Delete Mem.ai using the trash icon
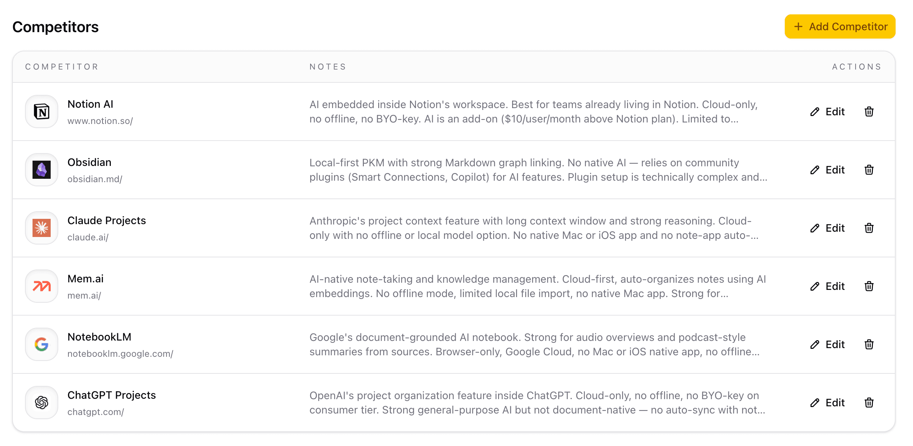The image size is (913, 446). pyautogui.click(x=869, y=286)
